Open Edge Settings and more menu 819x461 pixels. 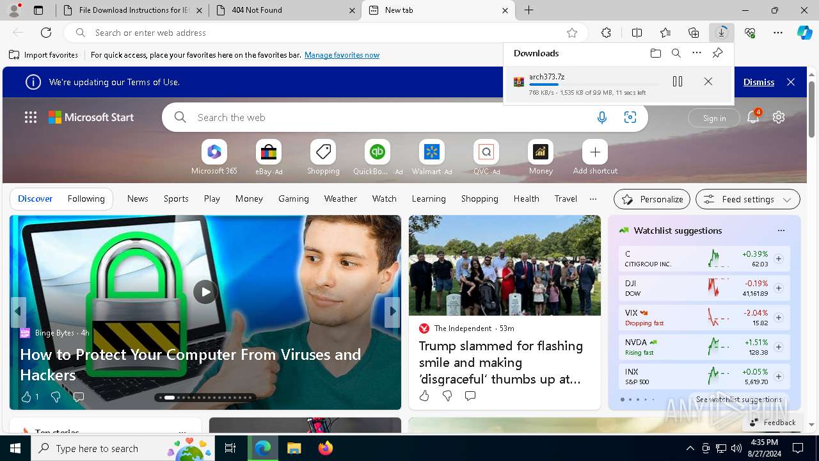tap(778, 33)
